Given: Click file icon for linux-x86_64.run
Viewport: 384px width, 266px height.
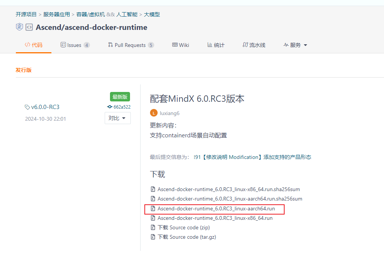Looking at the screenshot, I should point(153,218).
